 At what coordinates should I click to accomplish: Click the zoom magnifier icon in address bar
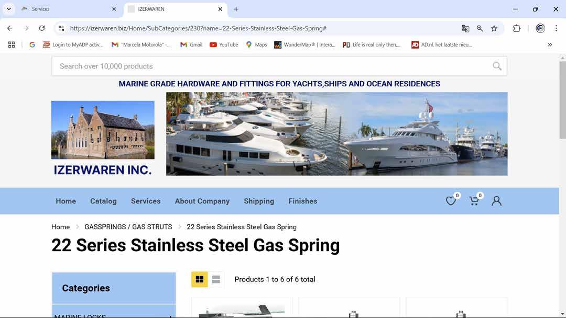pyautogui.click(x=480, y=28)
